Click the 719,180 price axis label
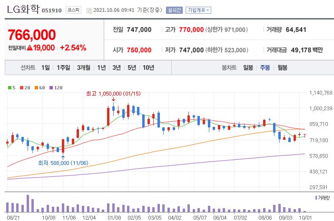334x221 pixels. pyautogui.click(x=319, y=140)
